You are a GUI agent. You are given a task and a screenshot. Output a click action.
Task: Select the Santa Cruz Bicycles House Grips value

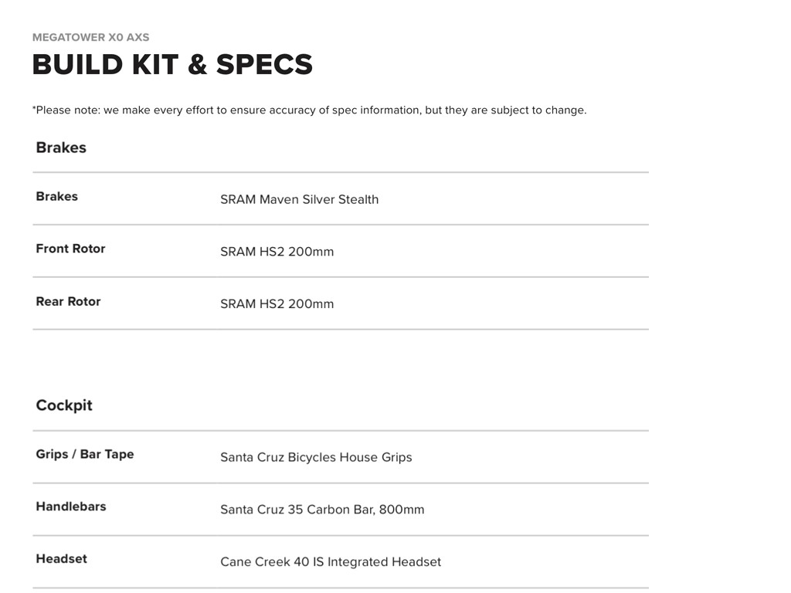pos(316,457)
